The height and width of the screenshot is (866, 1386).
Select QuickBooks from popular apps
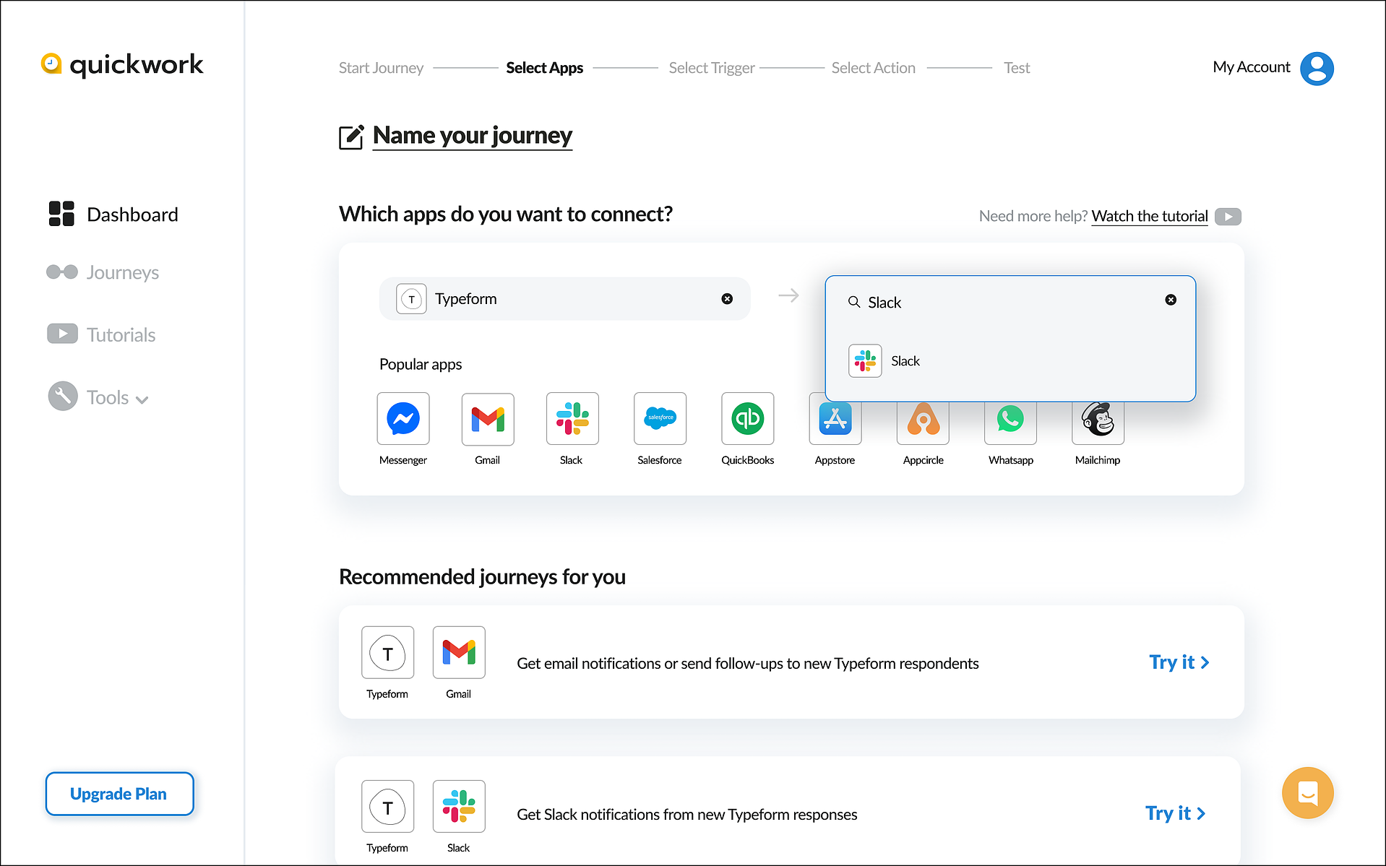coord(747,419)
